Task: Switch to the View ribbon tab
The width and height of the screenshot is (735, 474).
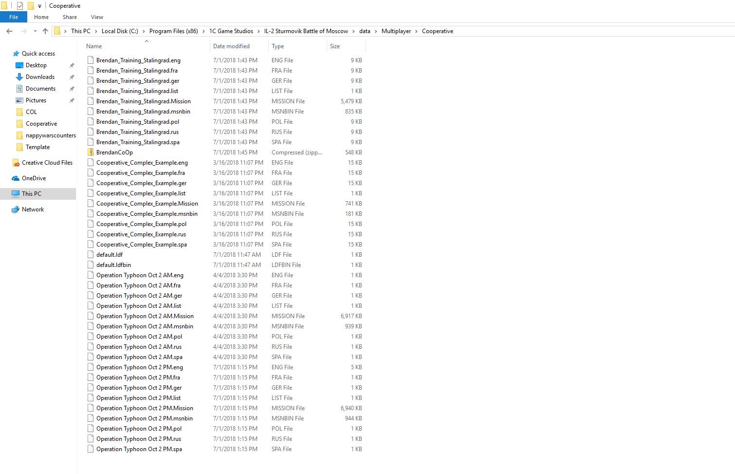Action: [x=97, y=17]
